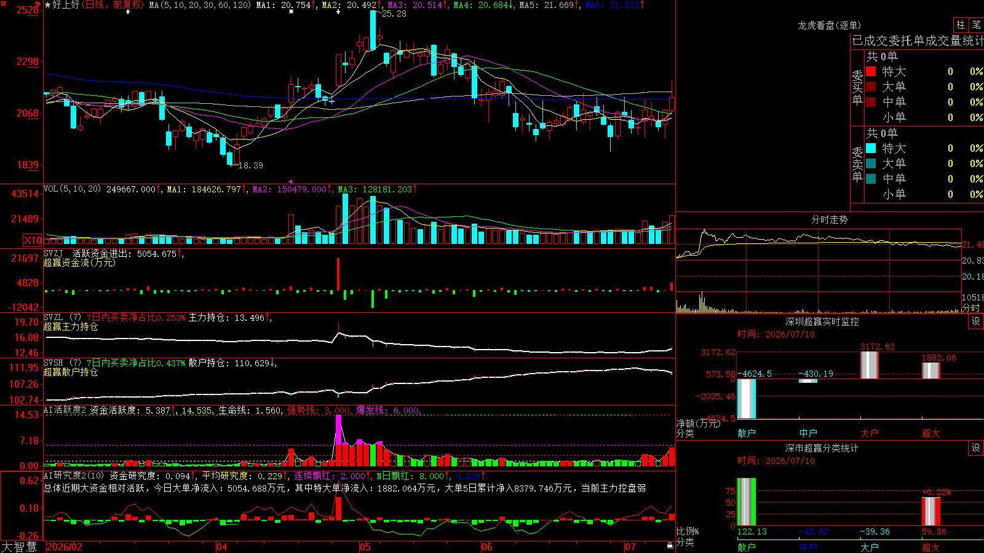Viewport: 984px width, 553px height.
Task: Click the 大智慧 logo at bottom left
Action: coord(19,547)
